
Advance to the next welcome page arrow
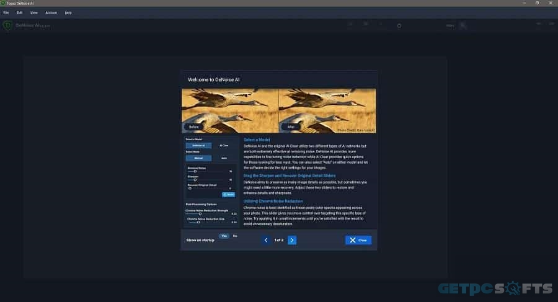click(x=292, y=240)
